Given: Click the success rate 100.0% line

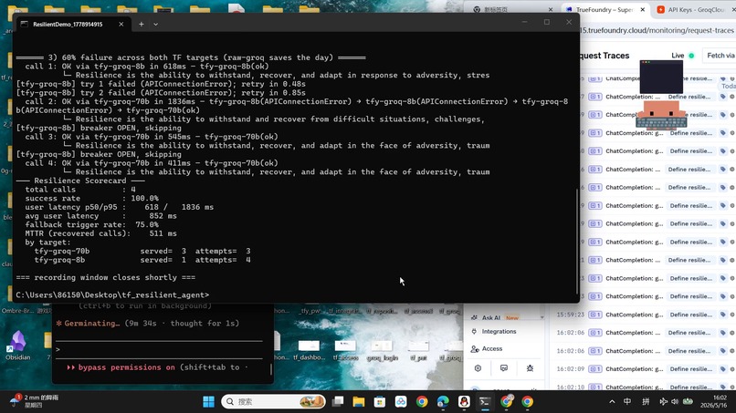Looking at the screenshot, I should pyautogui.click(x=92, y=199).
